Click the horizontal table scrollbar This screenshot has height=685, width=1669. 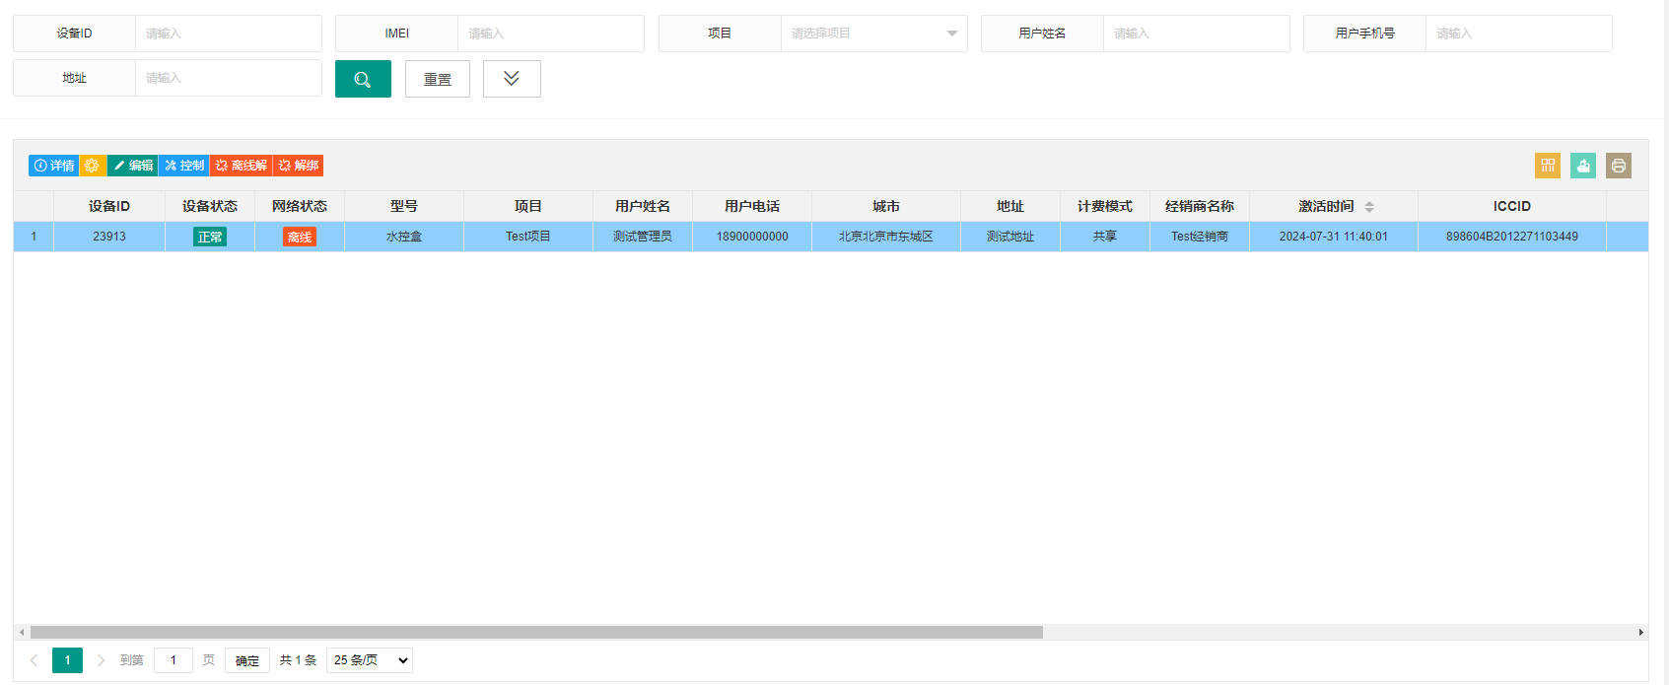(x=536, y=632)
